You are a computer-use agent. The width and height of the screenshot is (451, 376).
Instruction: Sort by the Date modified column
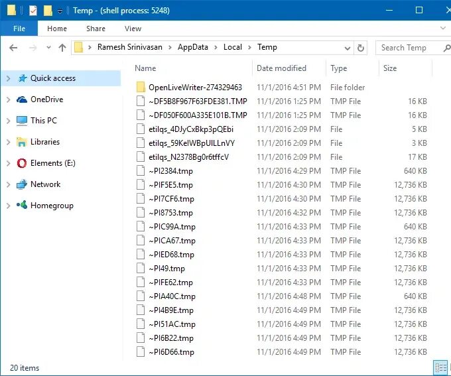(x=281, y=68)
